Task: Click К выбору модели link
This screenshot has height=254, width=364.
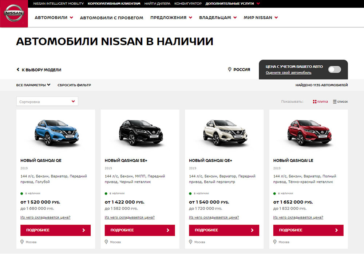Action: (41, 70)
